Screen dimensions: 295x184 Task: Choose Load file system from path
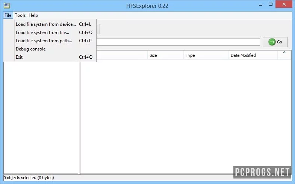point(50,41)
